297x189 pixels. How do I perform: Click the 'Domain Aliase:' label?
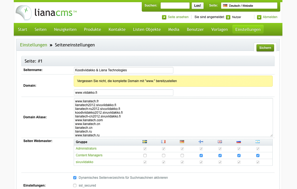[35, 117]
